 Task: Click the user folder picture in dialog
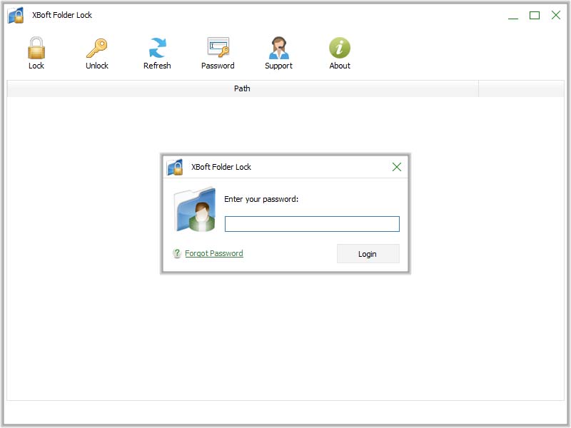click(196, 210)
